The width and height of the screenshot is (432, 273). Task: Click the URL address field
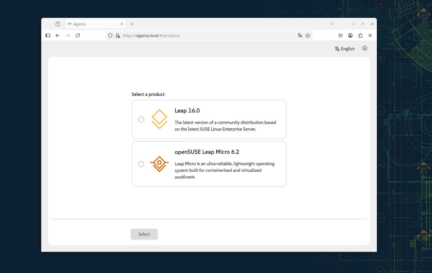(205, 36)
